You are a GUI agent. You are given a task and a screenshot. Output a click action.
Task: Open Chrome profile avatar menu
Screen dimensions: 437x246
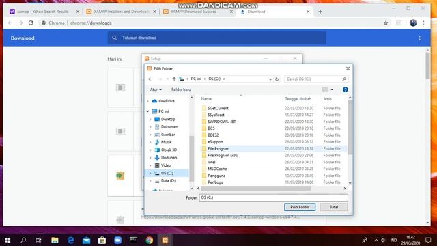[x=413, y=23]
